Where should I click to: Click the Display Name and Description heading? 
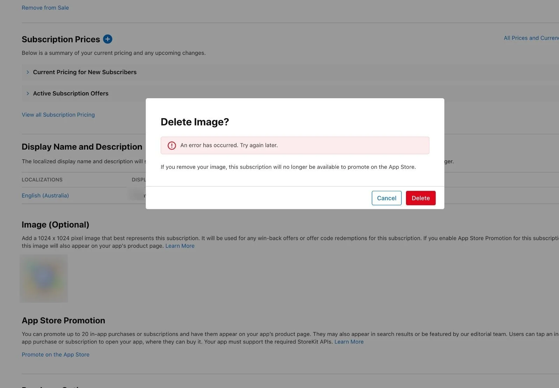point(82,147)
